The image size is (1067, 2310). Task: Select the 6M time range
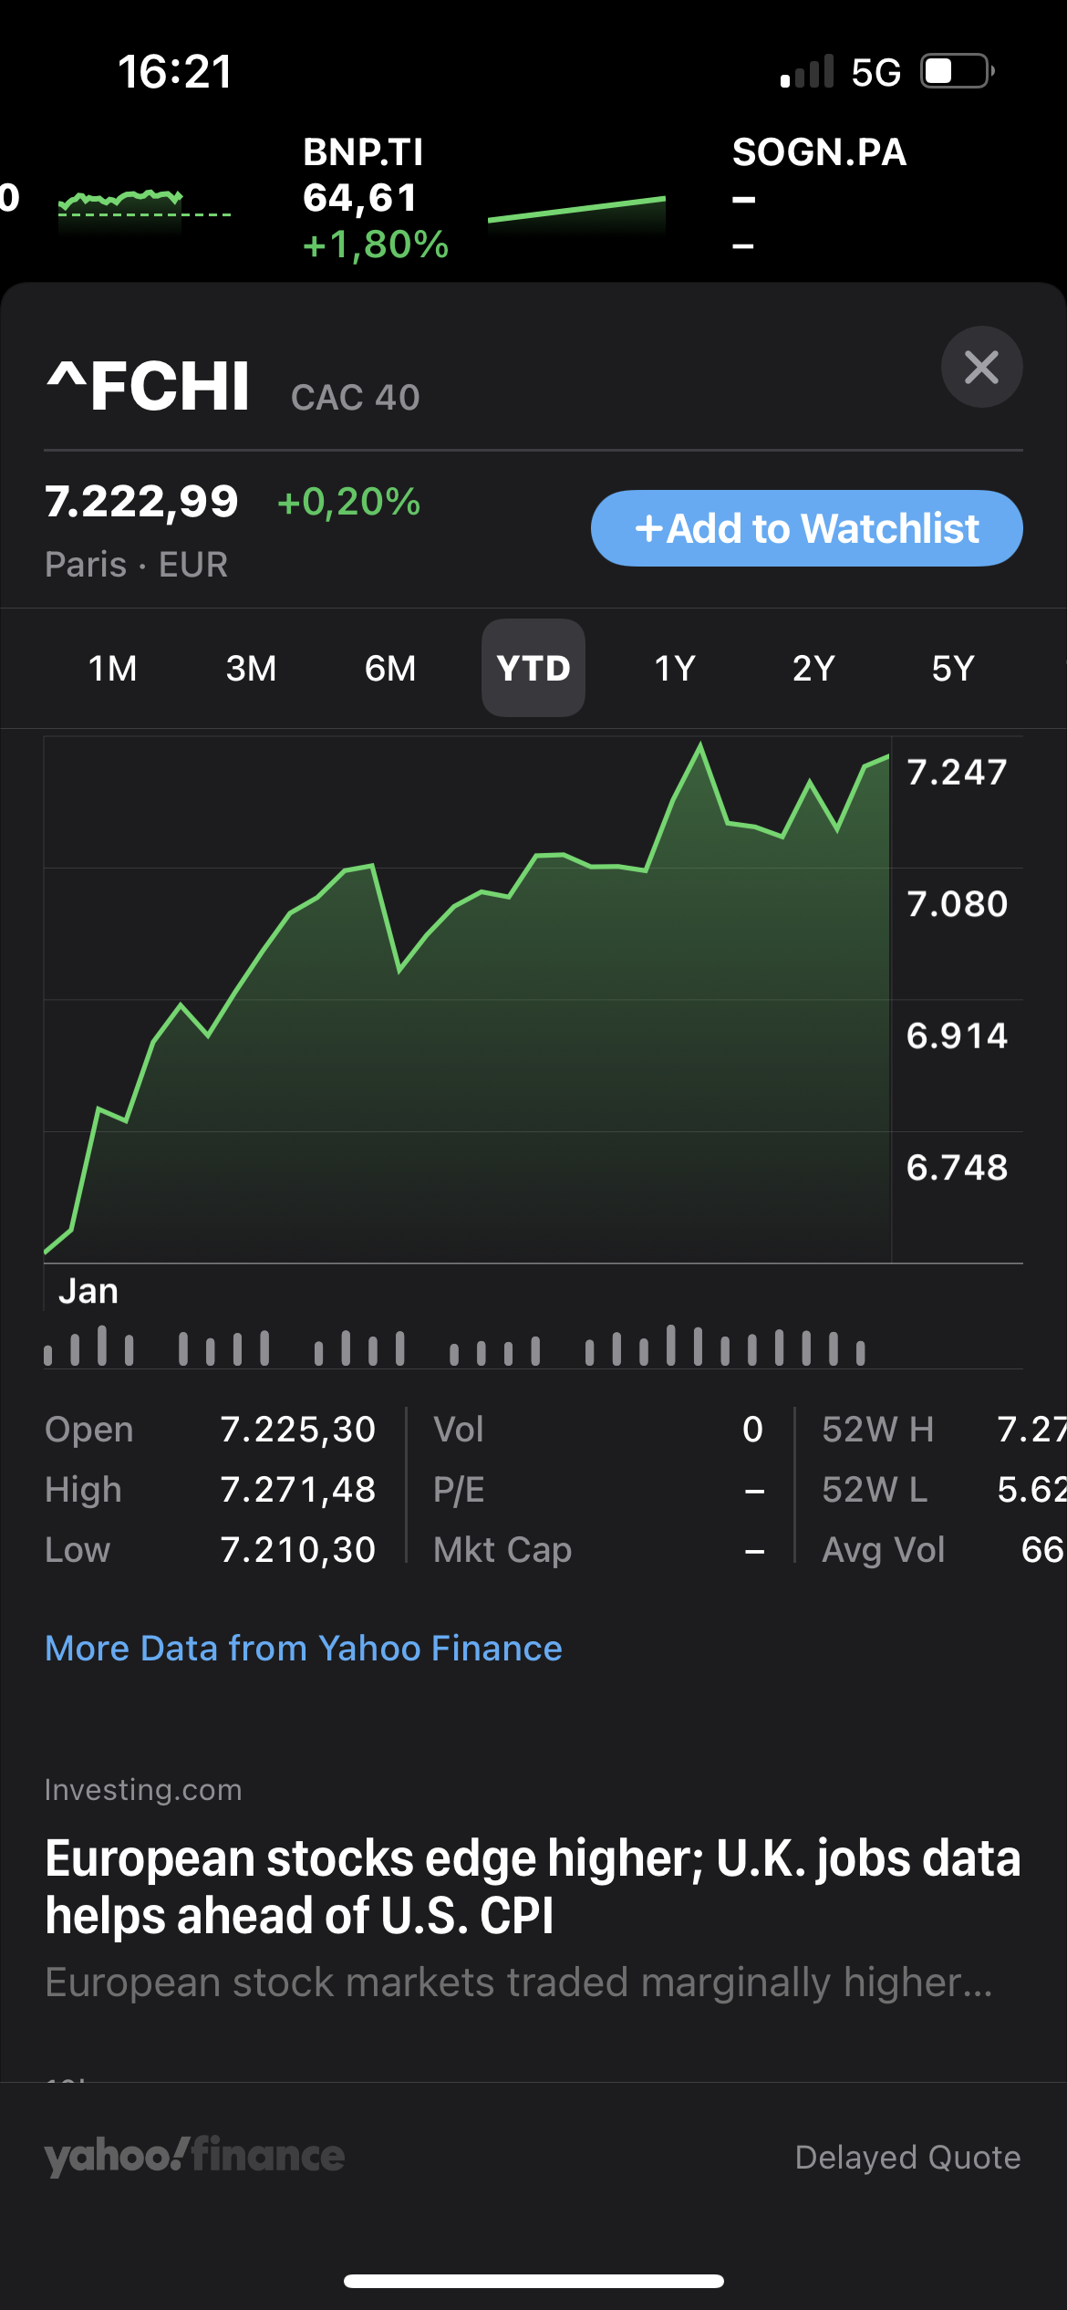pos(390,669)
